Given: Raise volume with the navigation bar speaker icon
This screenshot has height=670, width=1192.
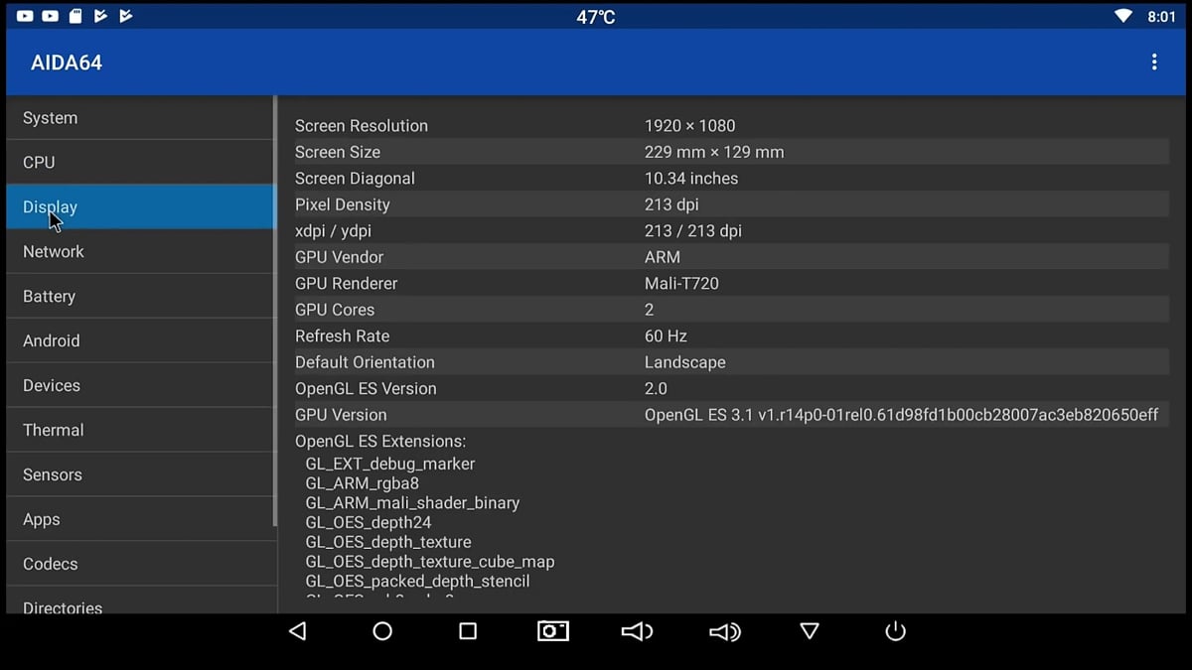Looking at the screenshot, I should click(x=724, y=631).
